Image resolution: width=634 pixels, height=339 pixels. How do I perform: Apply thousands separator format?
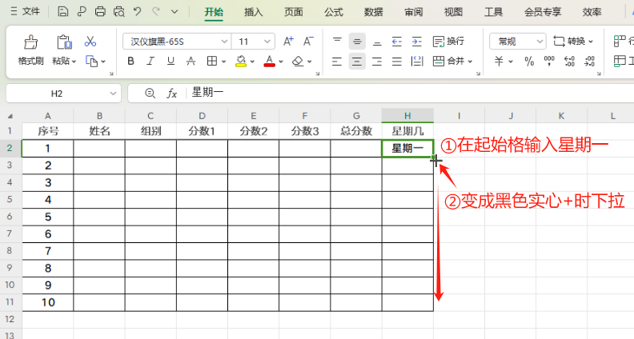pos(549,62)
